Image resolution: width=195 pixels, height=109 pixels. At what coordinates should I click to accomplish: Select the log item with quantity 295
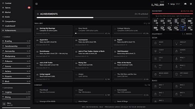155,21
